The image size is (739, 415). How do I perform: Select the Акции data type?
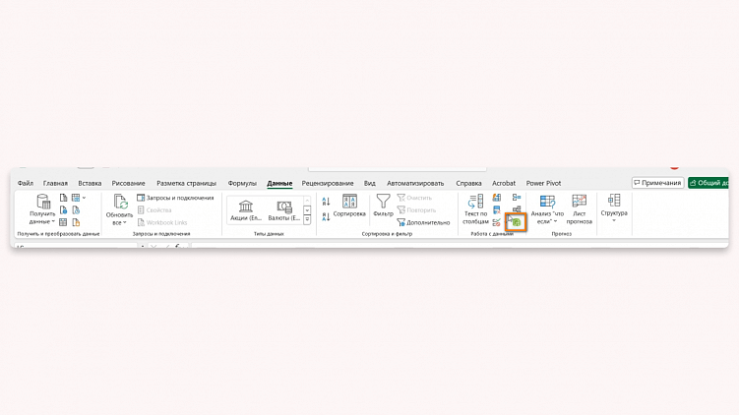point(246,210)
